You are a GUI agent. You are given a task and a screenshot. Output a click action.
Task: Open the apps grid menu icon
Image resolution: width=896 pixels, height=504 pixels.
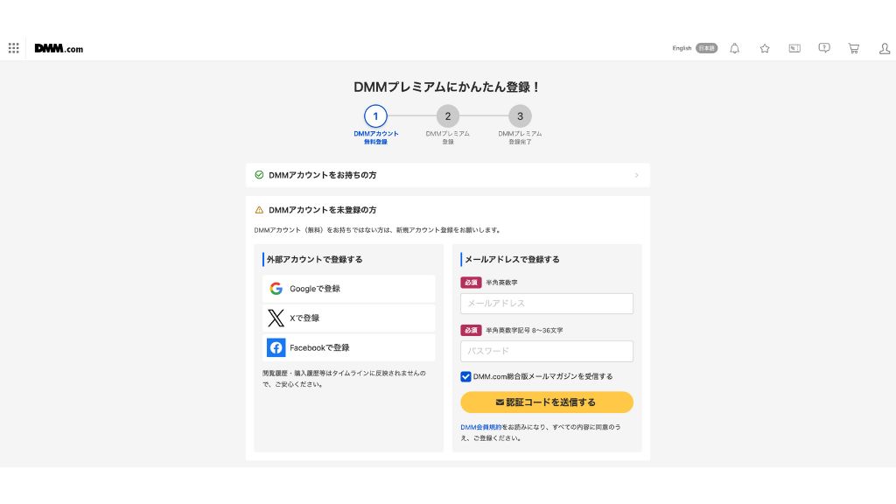tap(13, 48)
